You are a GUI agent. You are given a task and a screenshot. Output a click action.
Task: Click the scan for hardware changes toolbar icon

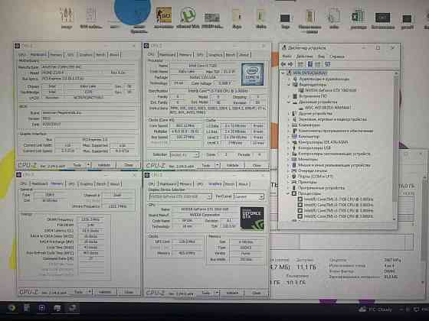click(x=328, y=64)
